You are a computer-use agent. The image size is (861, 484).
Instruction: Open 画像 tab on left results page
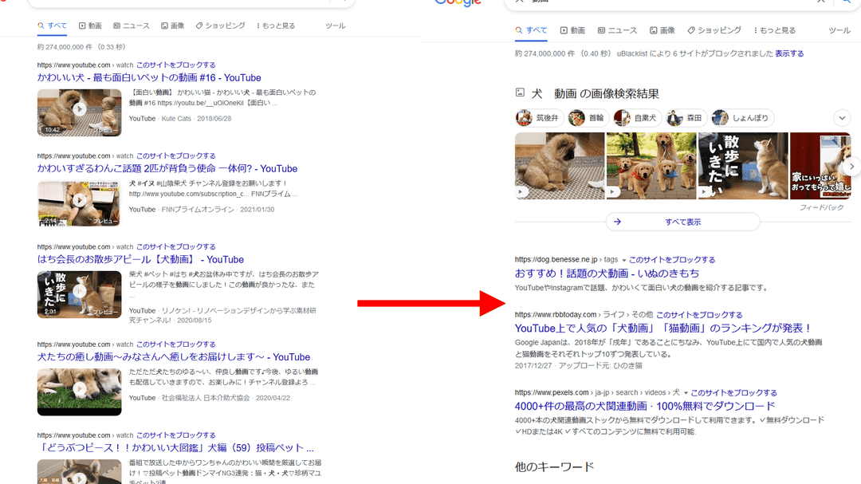(172, 26)
